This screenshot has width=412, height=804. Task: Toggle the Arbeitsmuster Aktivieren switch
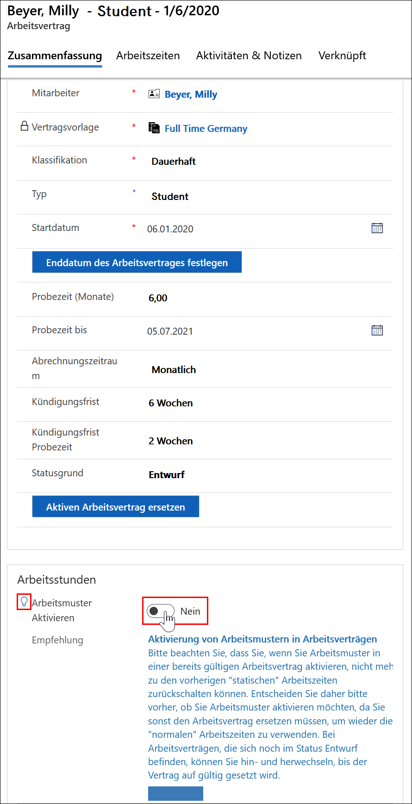[161, 611]
